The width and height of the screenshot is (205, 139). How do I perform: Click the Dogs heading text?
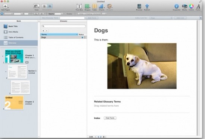point(101,30)
